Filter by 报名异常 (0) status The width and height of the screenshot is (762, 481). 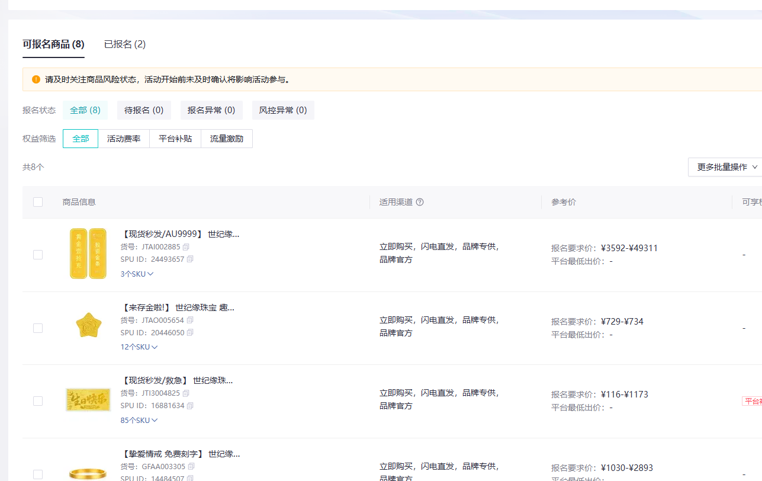(211, 110)
